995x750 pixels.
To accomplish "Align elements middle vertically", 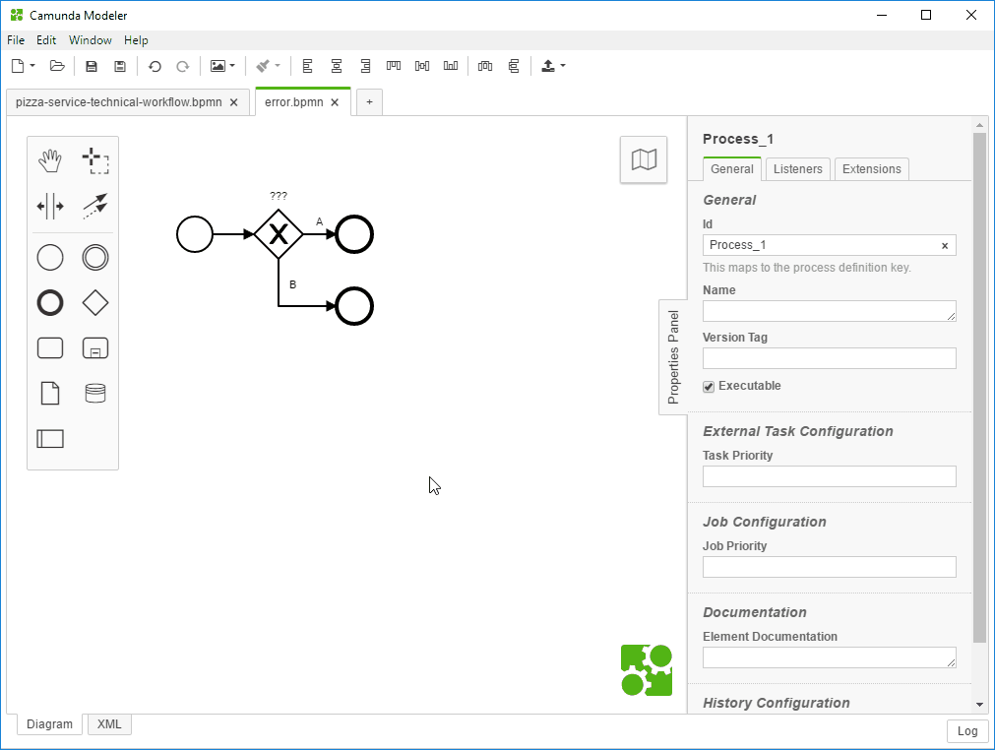I will (x=422, y=66).
